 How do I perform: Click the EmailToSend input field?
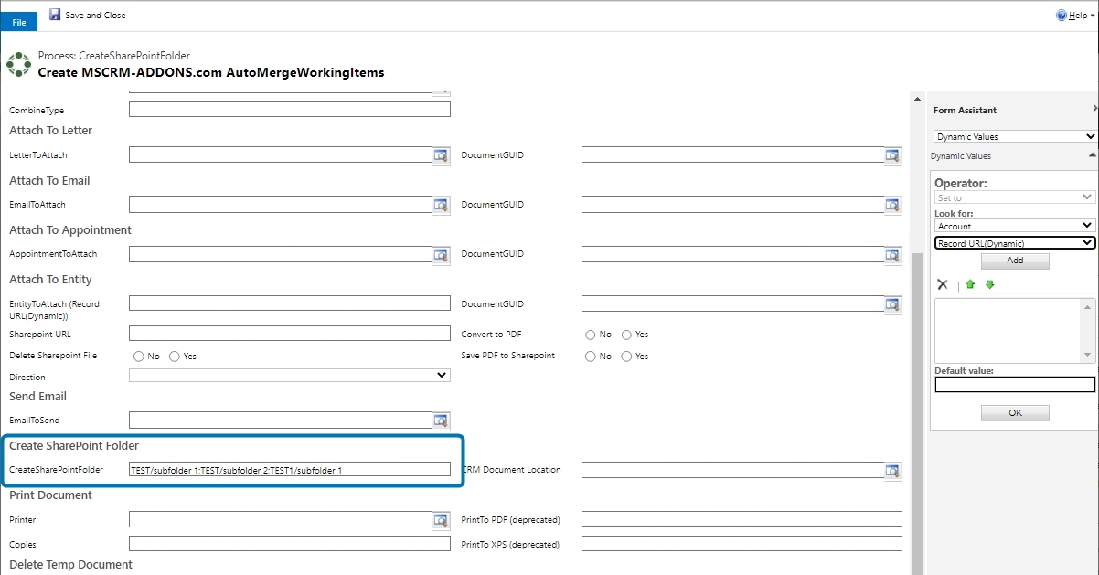pyautogui.click(x=281, y=421)
